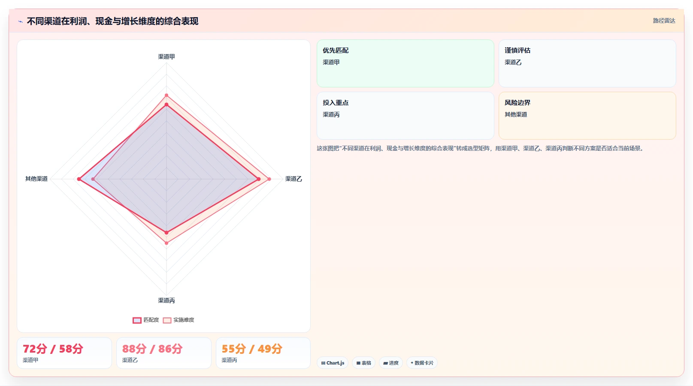Click the 实施难度 data point on 渠道丙 axis
Image resolution: width=693 pixels, height=386 pixels.
(166, 243)
